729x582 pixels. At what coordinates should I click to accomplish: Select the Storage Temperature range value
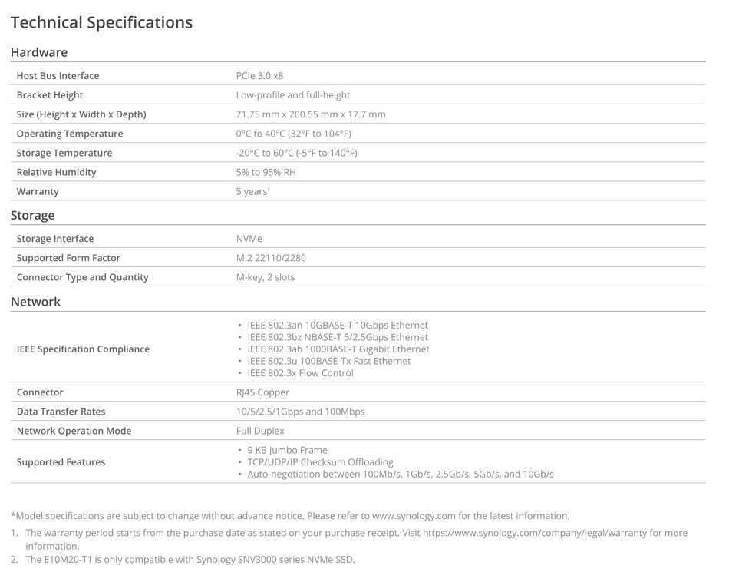297,153
